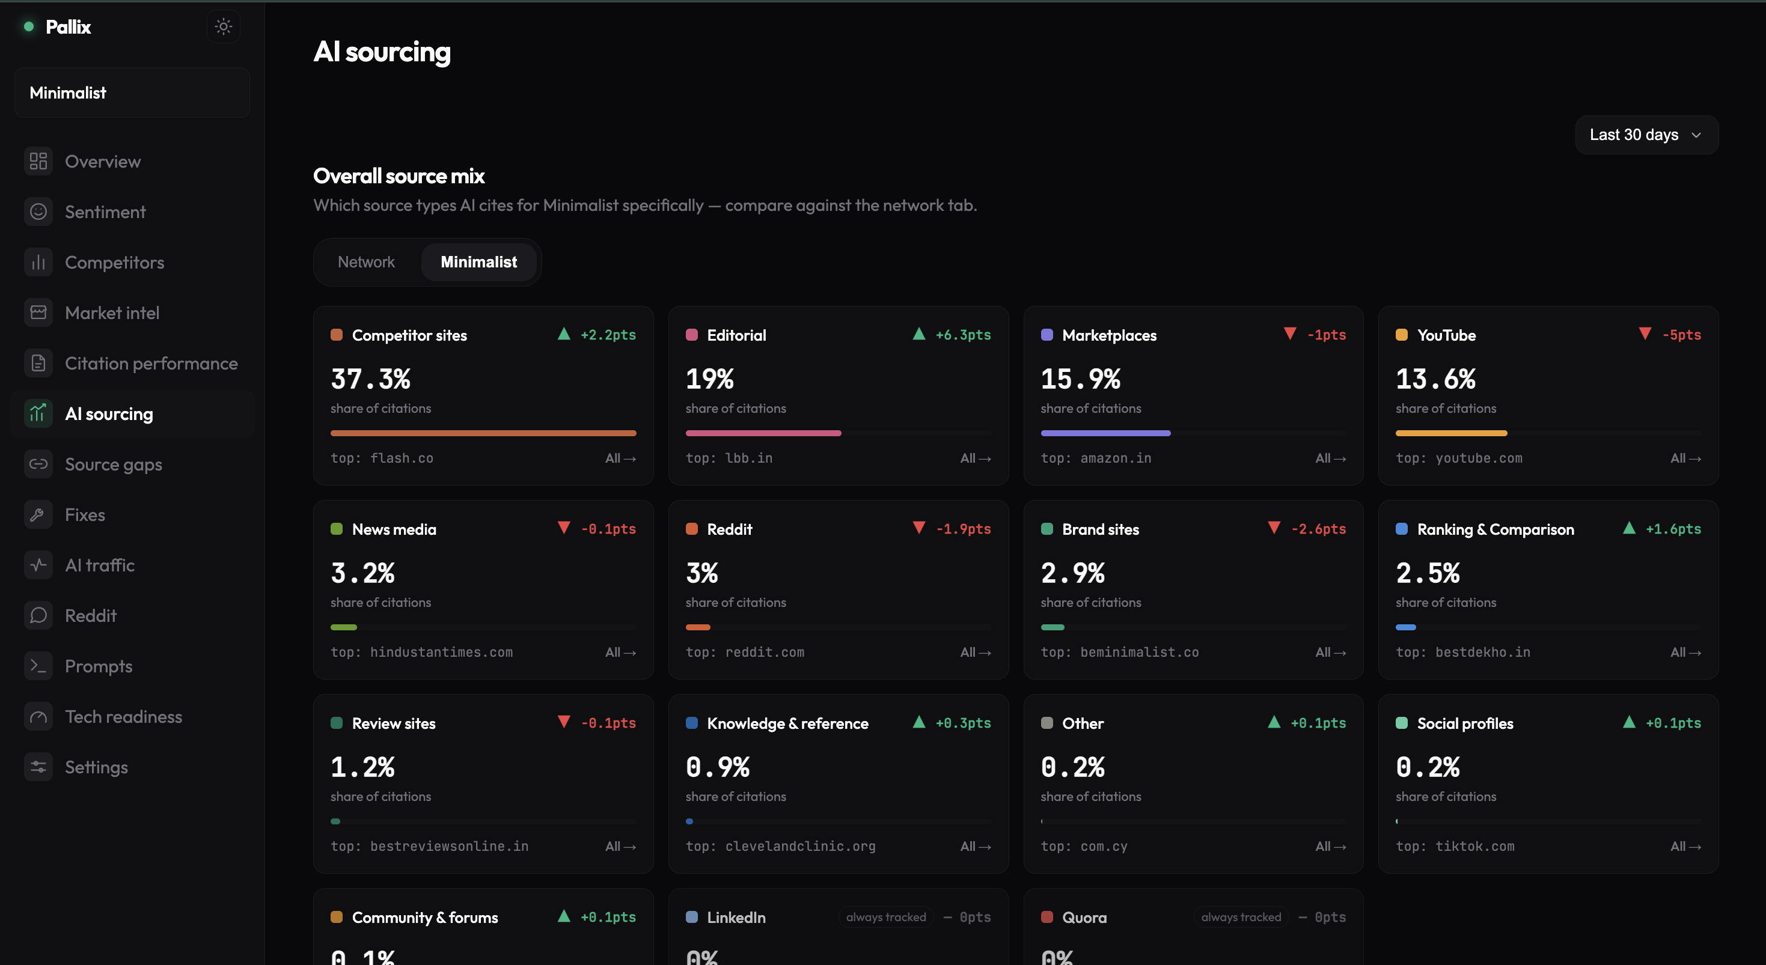Open Fixes using its wrench icon
The image size is (1766, 965).
(x=38, y=515)
